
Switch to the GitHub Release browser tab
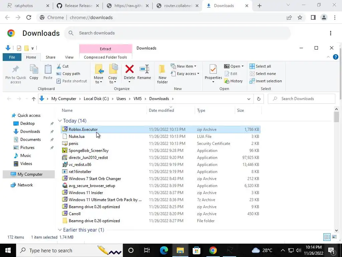[x=78, y=6]
